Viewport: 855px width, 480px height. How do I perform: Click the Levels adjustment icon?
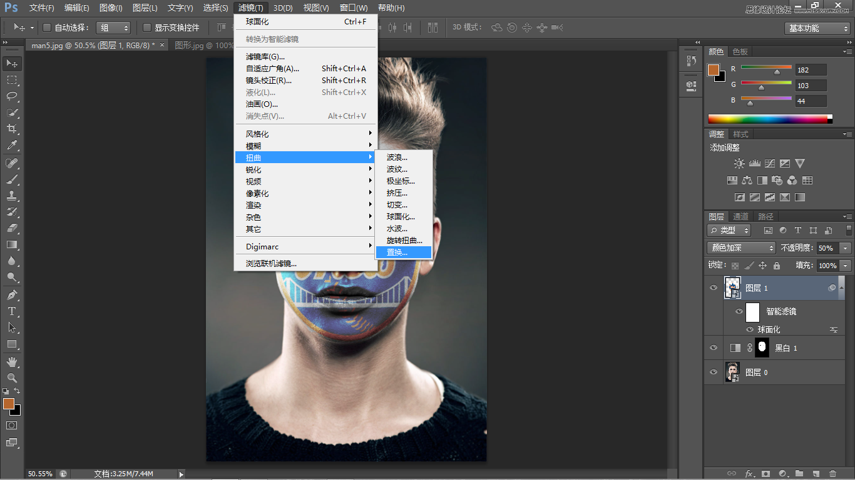coord(754,164)
